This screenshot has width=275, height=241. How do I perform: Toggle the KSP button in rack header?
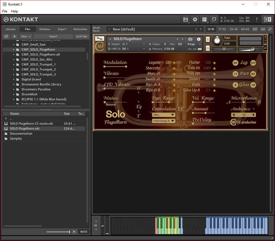(255, 29)
